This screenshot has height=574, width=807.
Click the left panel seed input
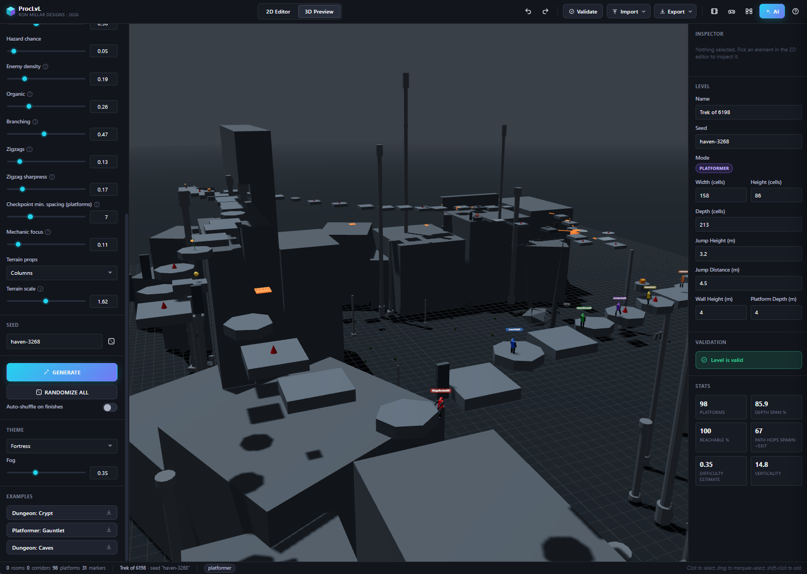click(54, 341)
